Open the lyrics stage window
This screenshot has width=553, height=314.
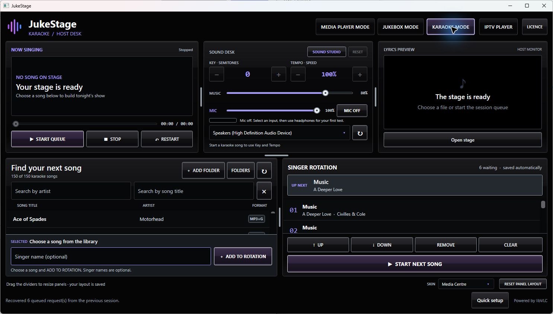coord(463,140)
